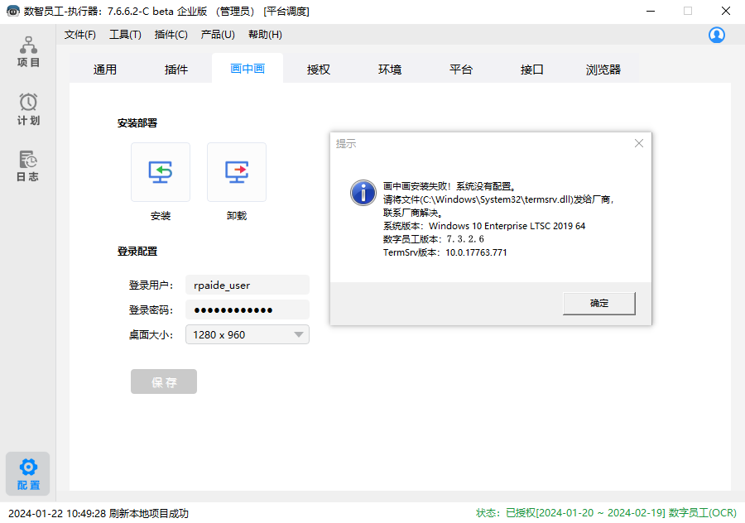Viewport: 745px width, 523px height.
Task: Click the blue info icon in dialog
Action: point(363,192)
